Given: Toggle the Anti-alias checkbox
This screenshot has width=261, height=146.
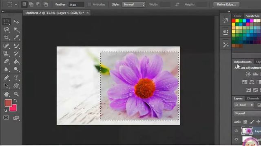Looking at the screenshot, I should [x=89, y=4].
